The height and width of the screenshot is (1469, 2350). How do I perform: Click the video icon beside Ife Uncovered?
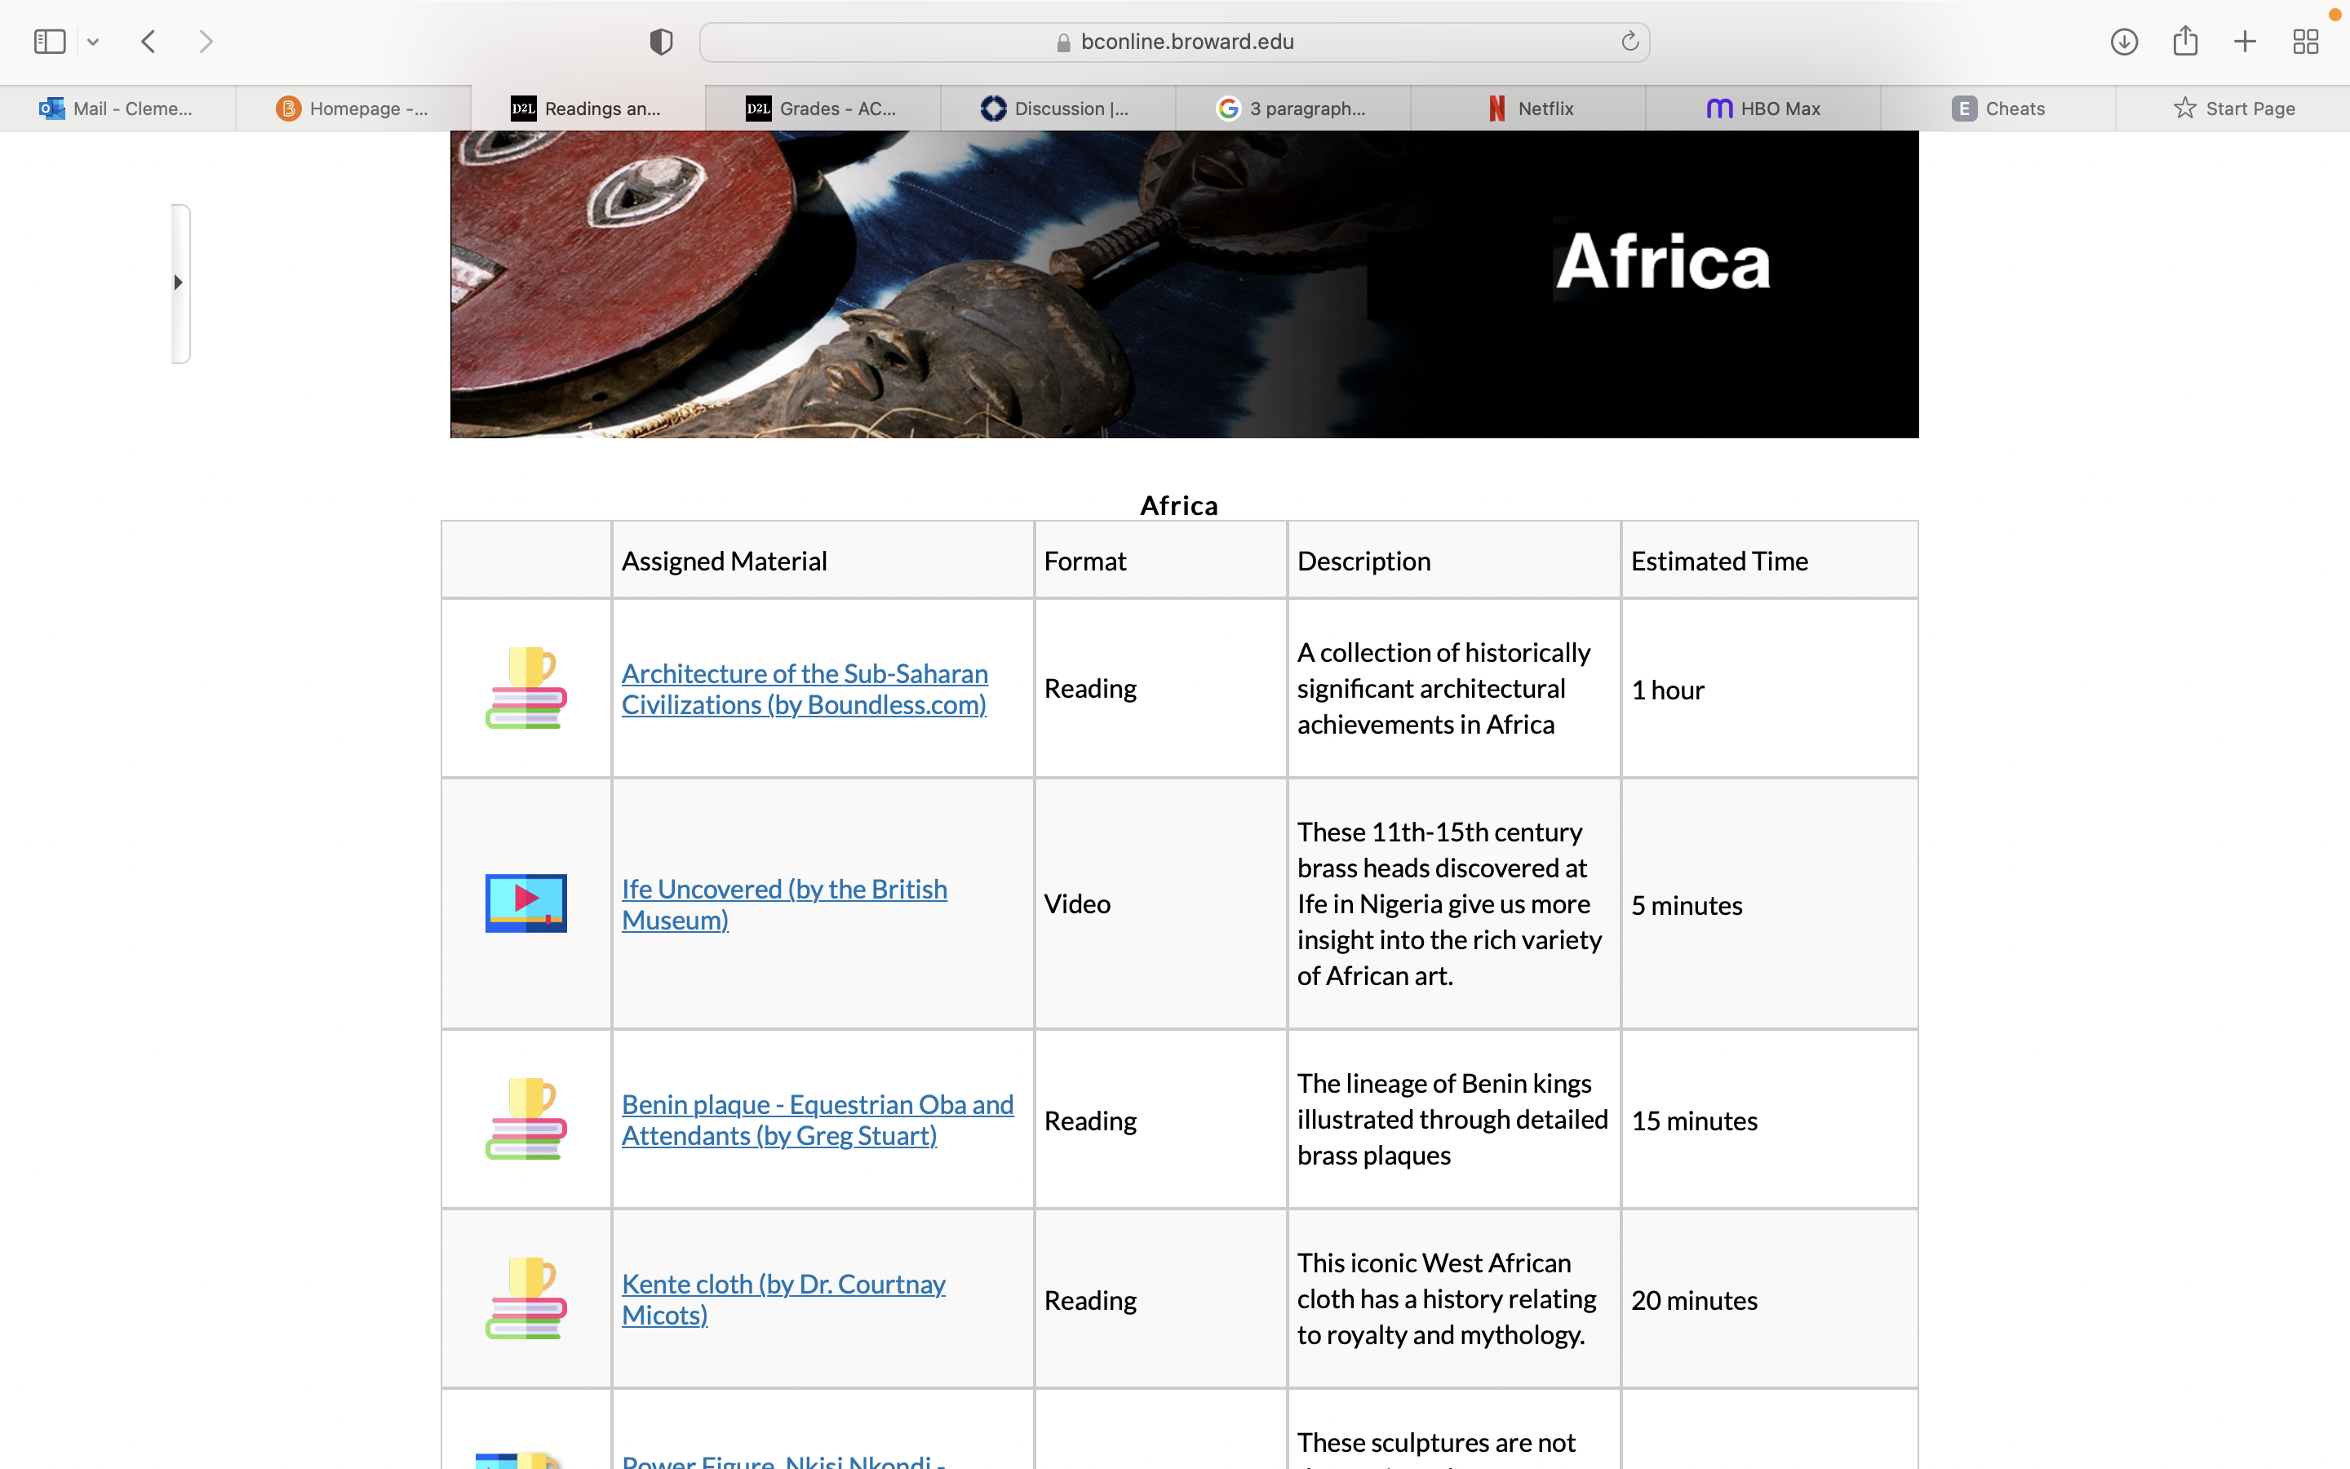[x=525, y=903]
